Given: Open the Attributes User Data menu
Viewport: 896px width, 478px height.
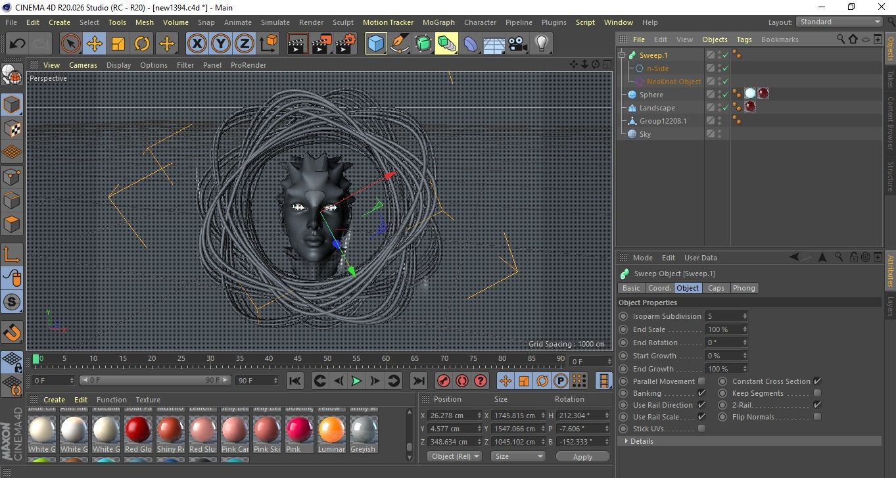Looking at the screenshot, I should [x=700, y=258].
